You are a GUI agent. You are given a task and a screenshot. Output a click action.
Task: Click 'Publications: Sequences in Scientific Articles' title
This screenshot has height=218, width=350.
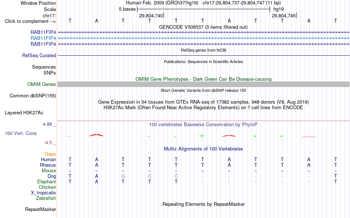pos(203,62)
